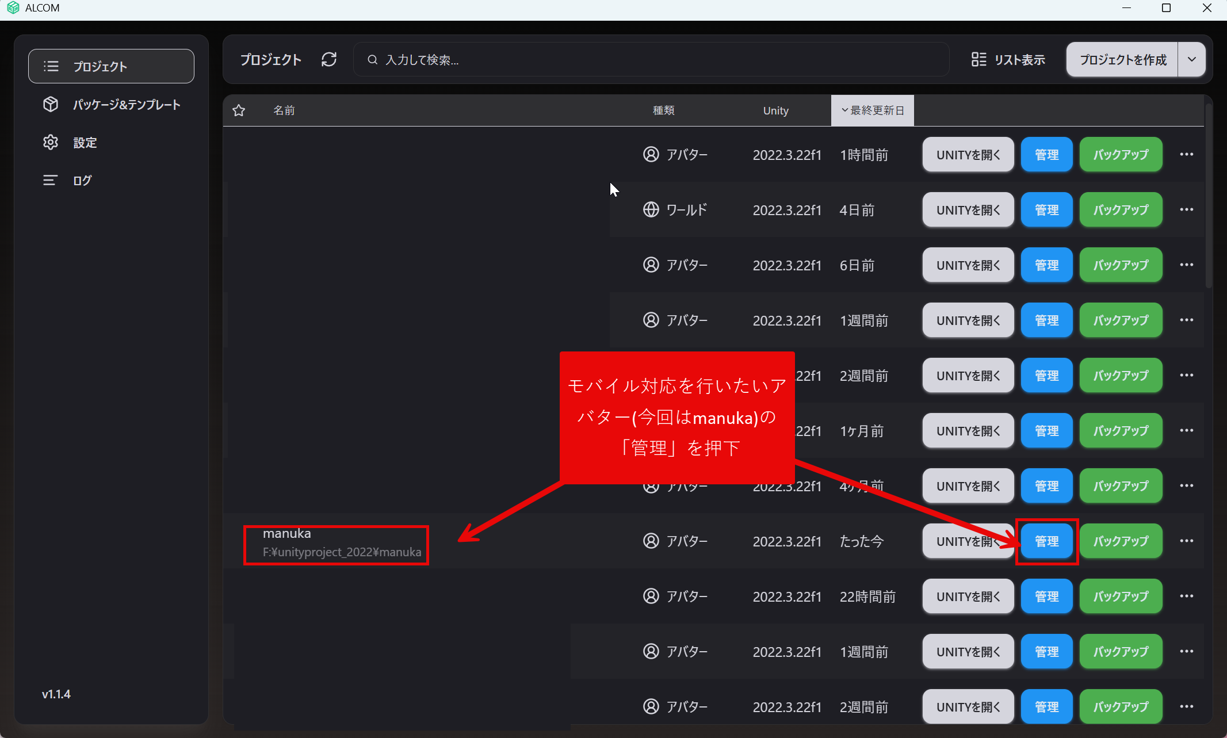Click the refresh projects icon
The width and height of the screenshot is (1227, 738).
(x=329, y=59)
